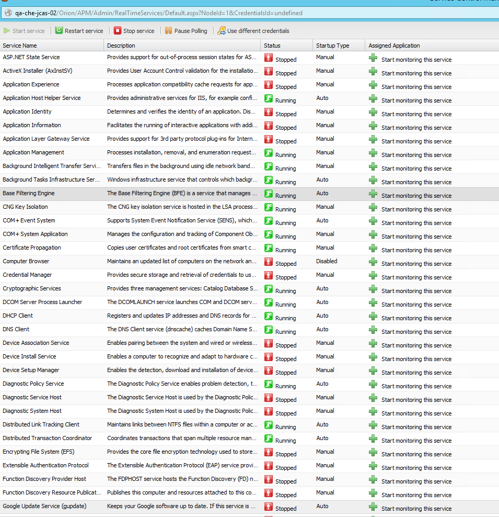Screen dimensions: 499x517
Task: Click running icon for Application Management
Action: [269, 153]
